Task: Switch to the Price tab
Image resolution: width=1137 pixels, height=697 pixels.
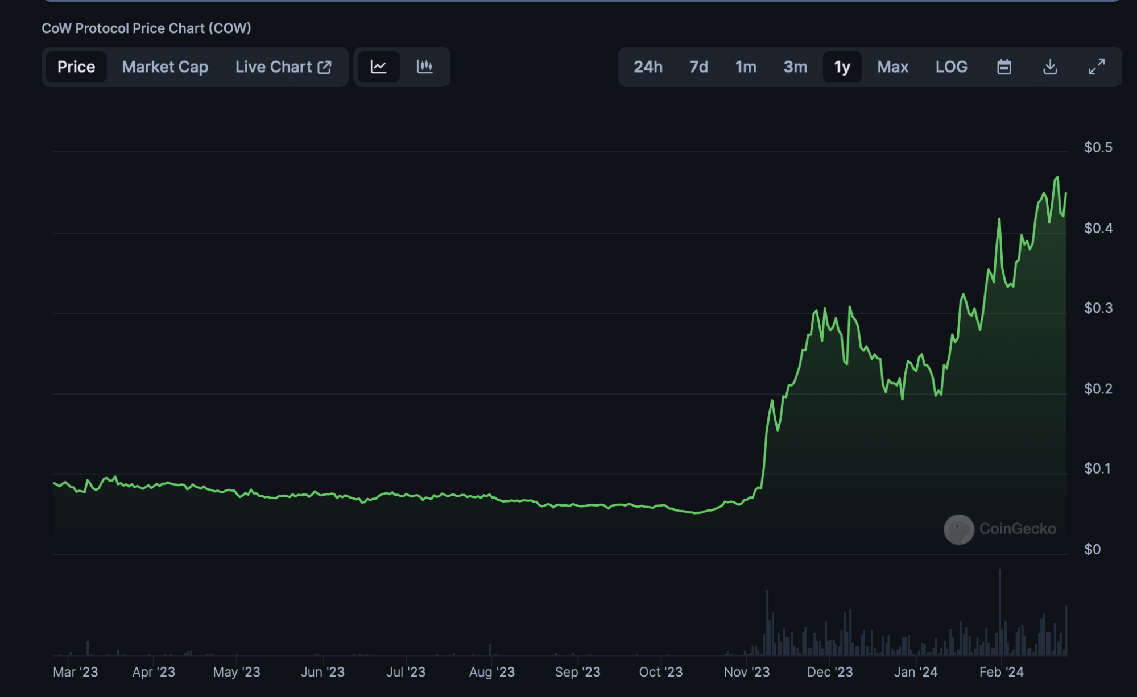Action: 76,67
